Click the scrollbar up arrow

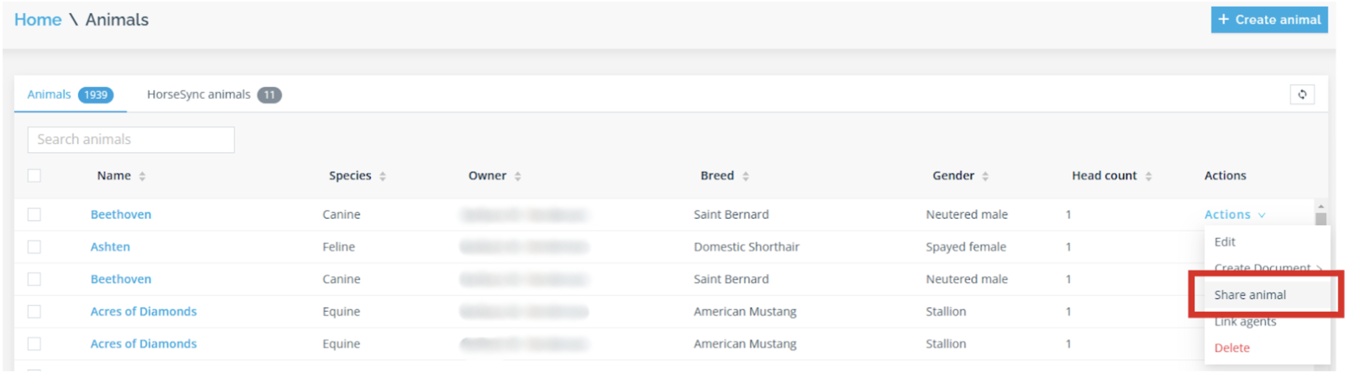(x=1320, y=206)
